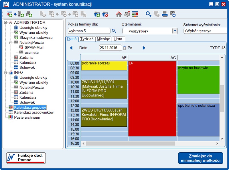
Task: Click the scroll up arrow in calendar
Action: click(x=222, y=58)
